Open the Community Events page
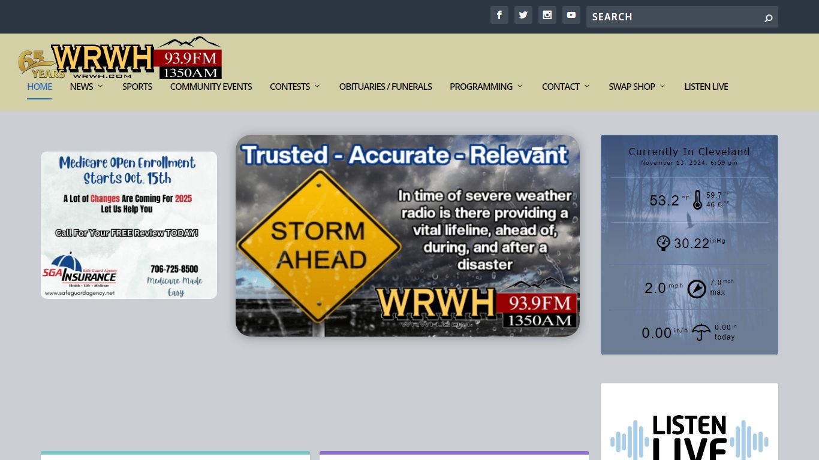The image size is (819, 460). pyautogui.click(x=211, y=86)
